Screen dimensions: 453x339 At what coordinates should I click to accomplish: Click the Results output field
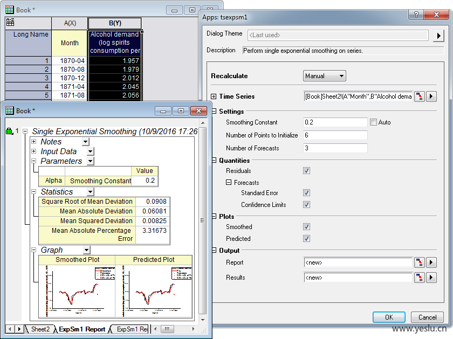[358, 278]
